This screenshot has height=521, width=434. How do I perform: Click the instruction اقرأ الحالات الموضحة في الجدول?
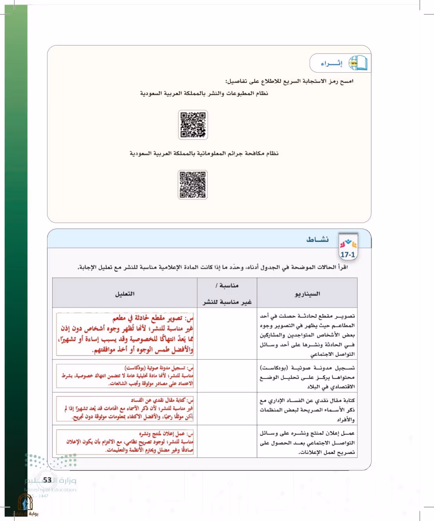213,267
